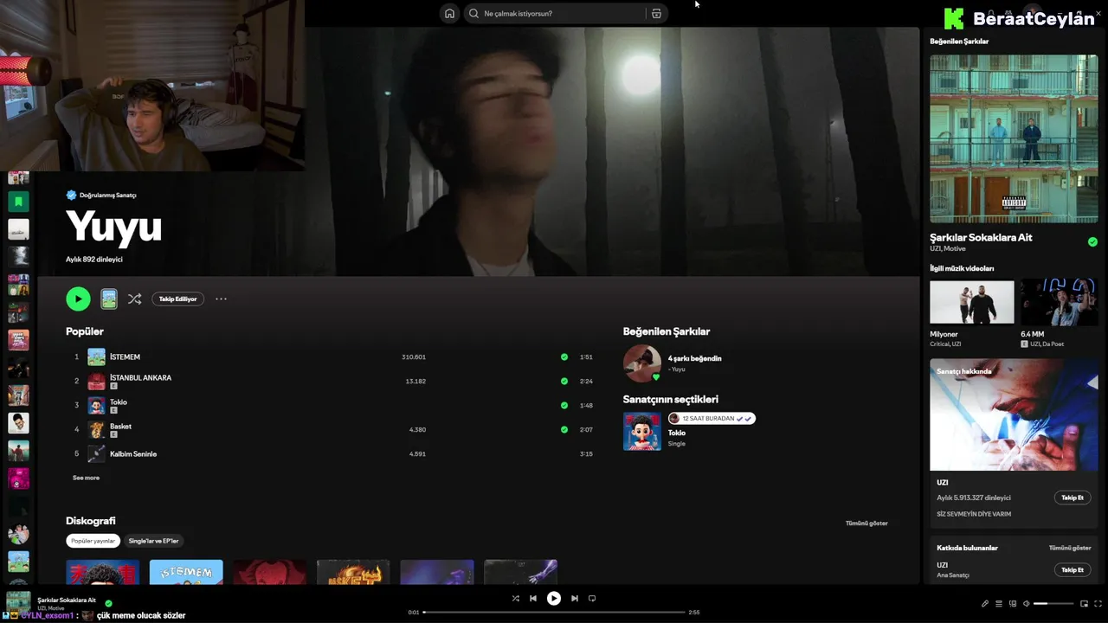The height and width of the screenshot is (623, 1108).
Task: Click the Tokio track cover in Popüler
Action: point(96,405)
